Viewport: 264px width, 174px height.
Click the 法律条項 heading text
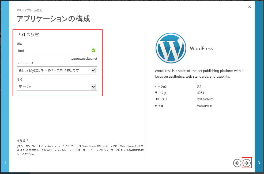22,141
